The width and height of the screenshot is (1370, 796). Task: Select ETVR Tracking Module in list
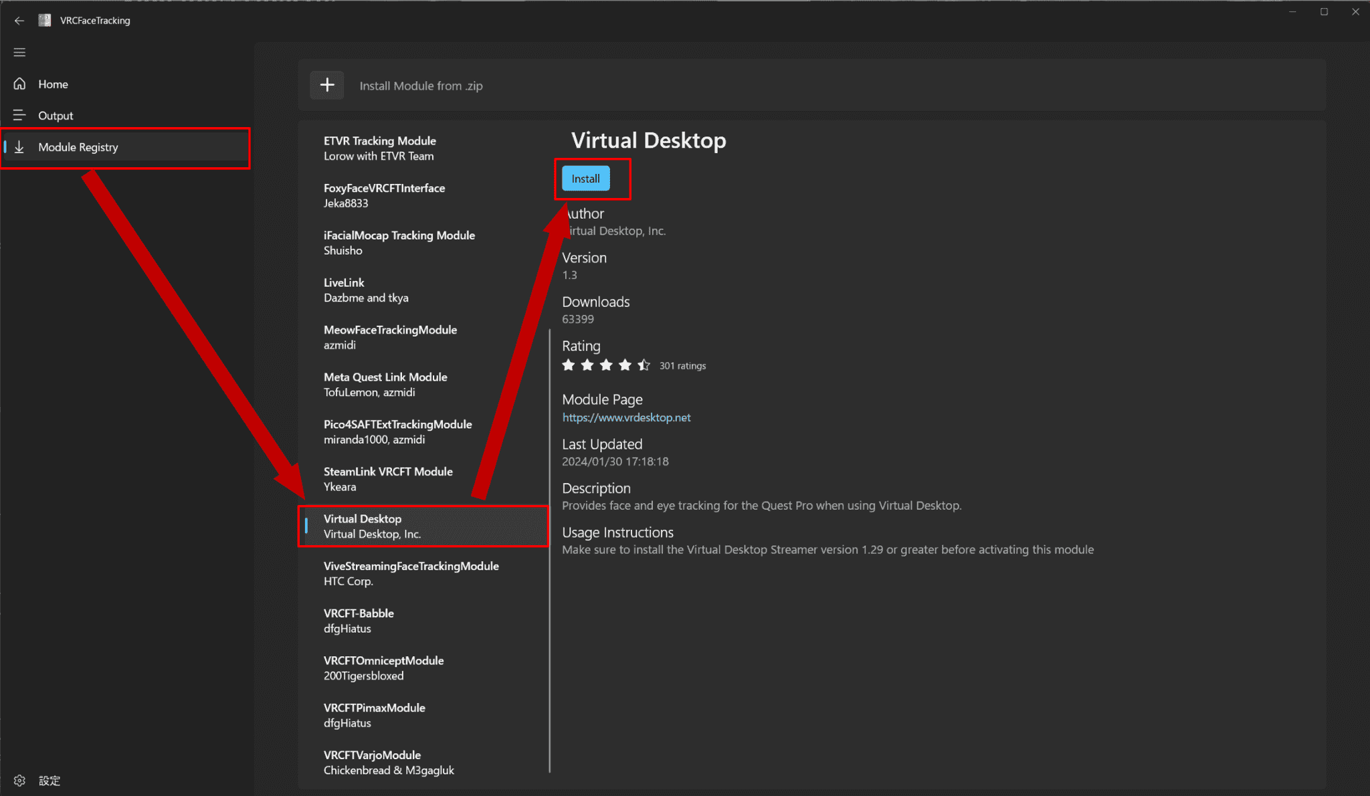click(379, 148)
